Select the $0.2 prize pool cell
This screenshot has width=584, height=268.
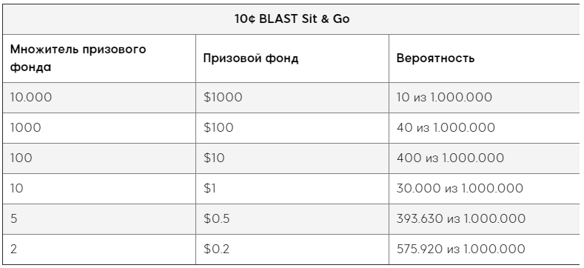(x=292, y=249)
